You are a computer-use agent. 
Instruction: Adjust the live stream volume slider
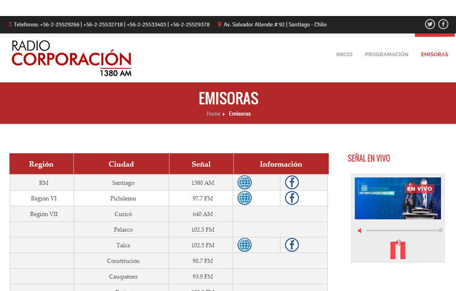click(x=404, y=230)
